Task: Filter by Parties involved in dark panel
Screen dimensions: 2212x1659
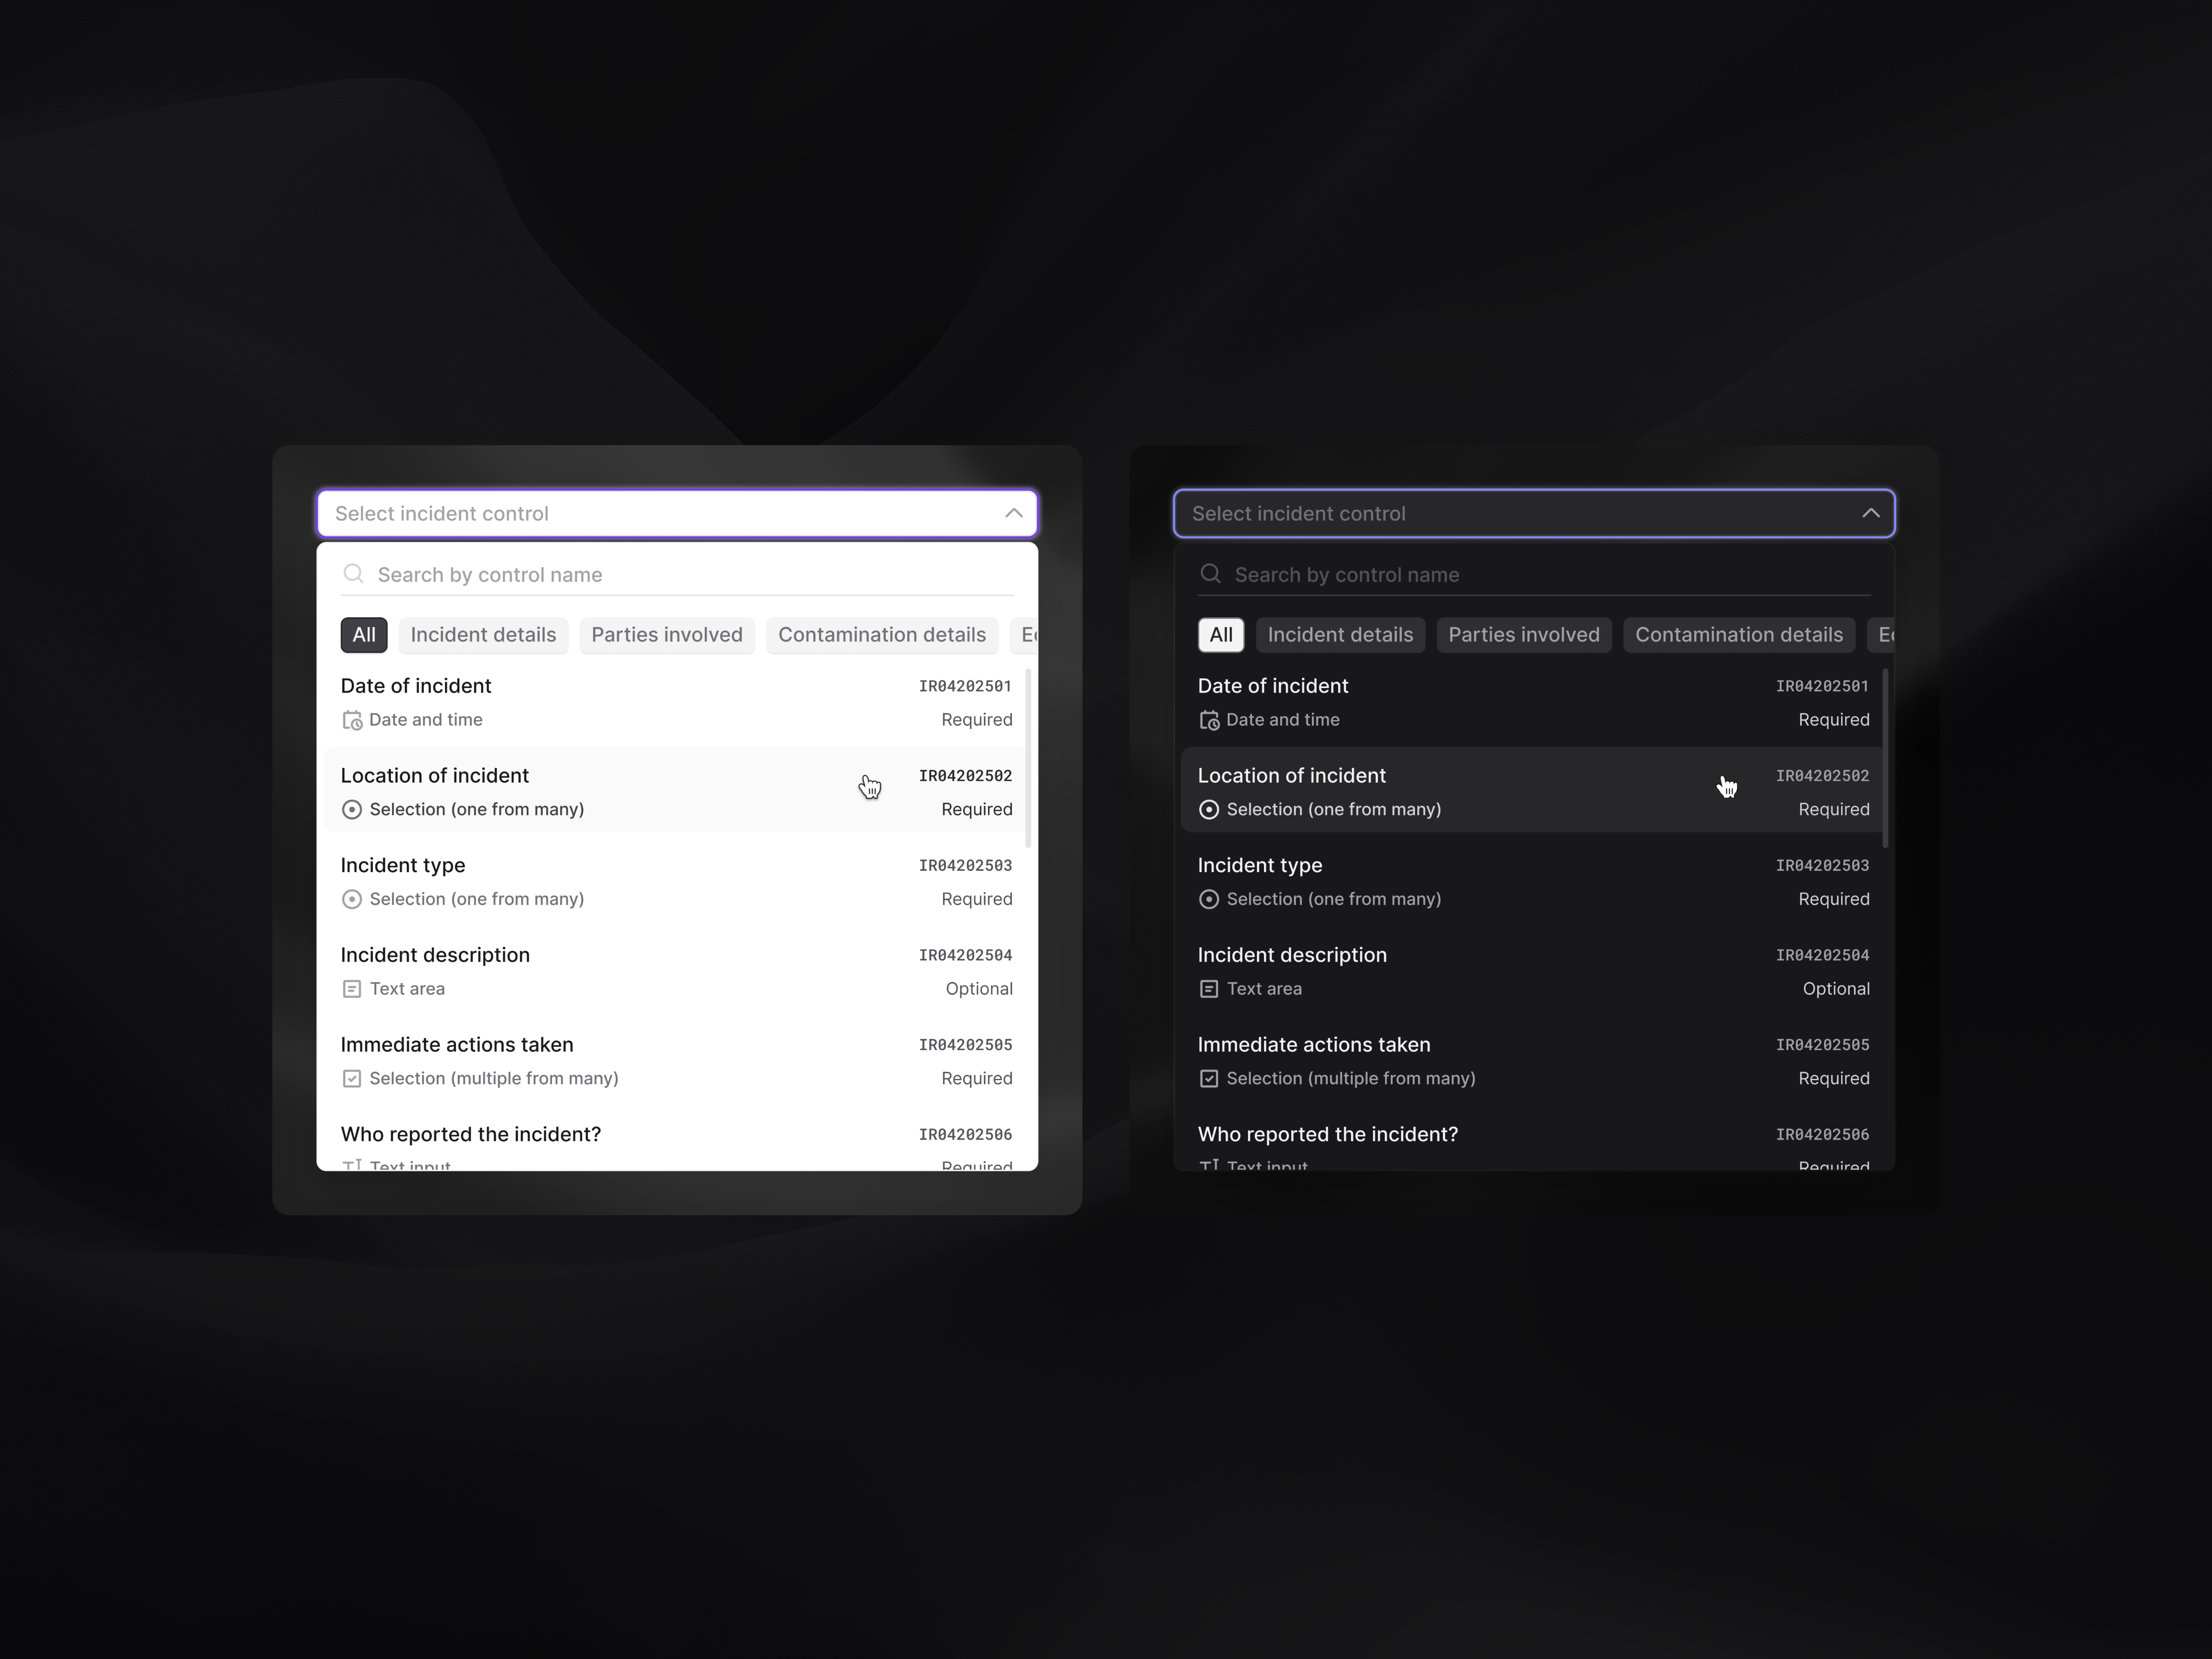Action: click(x=1524, y=635)
